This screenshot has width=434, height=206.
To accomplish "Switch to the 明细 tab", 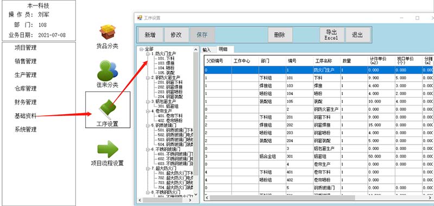I will (x=224, y=49).
